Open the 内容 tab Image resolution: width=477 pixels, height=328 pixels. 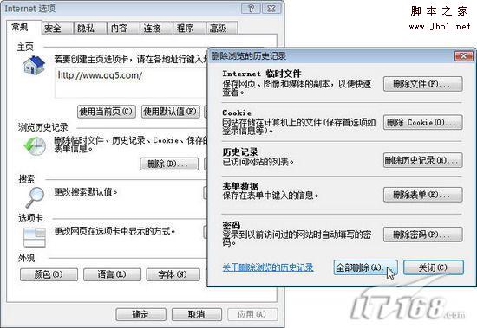click(x=123, y=29)
